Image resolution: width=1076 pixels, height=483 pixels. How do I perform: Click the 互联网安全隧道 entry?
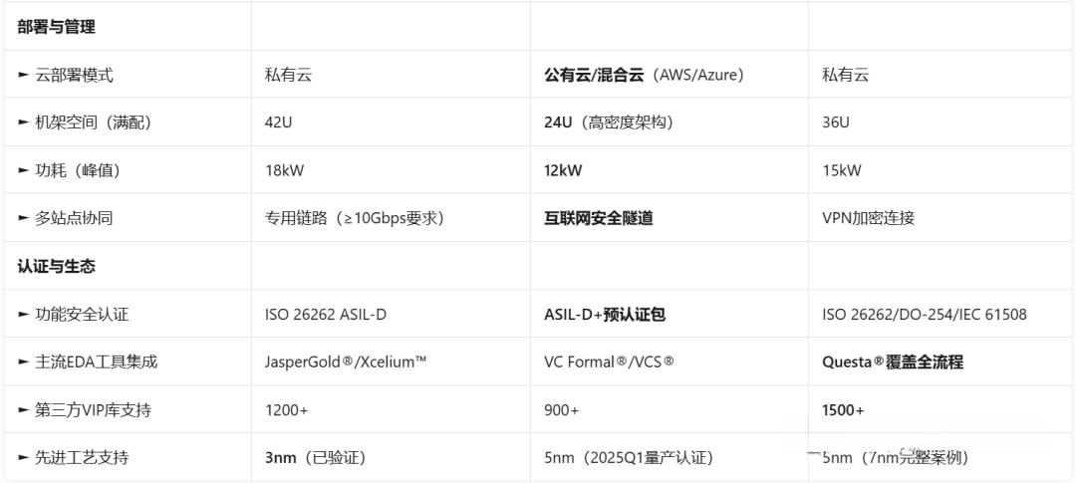coord(598,218)
